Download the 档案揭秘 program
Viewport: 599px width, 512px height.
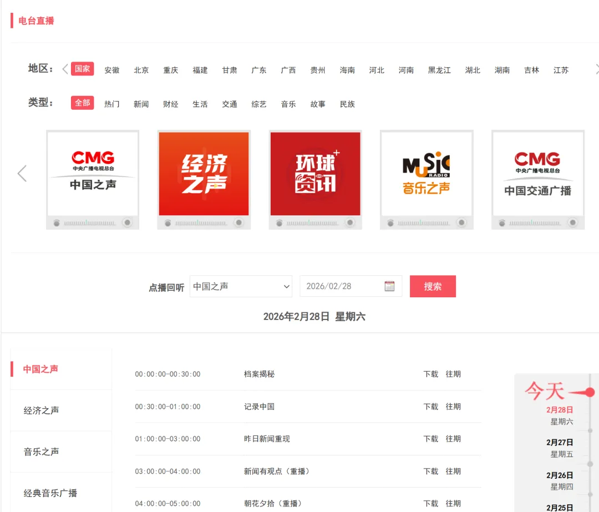(x=431, y=374)
